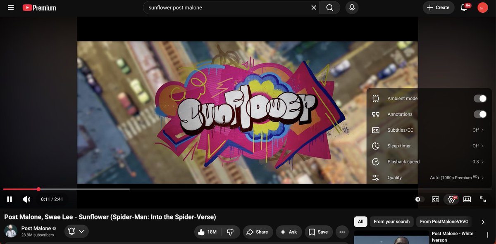Click the 28.9M subscribers text
Screen dimensions: 496x244
click(x=38, y=235)
